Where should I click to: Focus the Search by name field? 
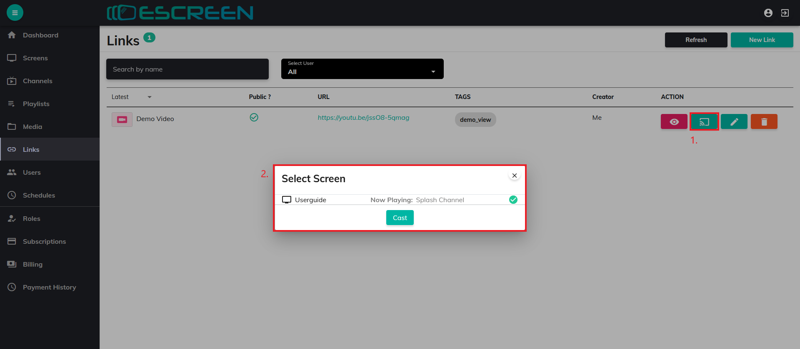[x=187, y=69]
